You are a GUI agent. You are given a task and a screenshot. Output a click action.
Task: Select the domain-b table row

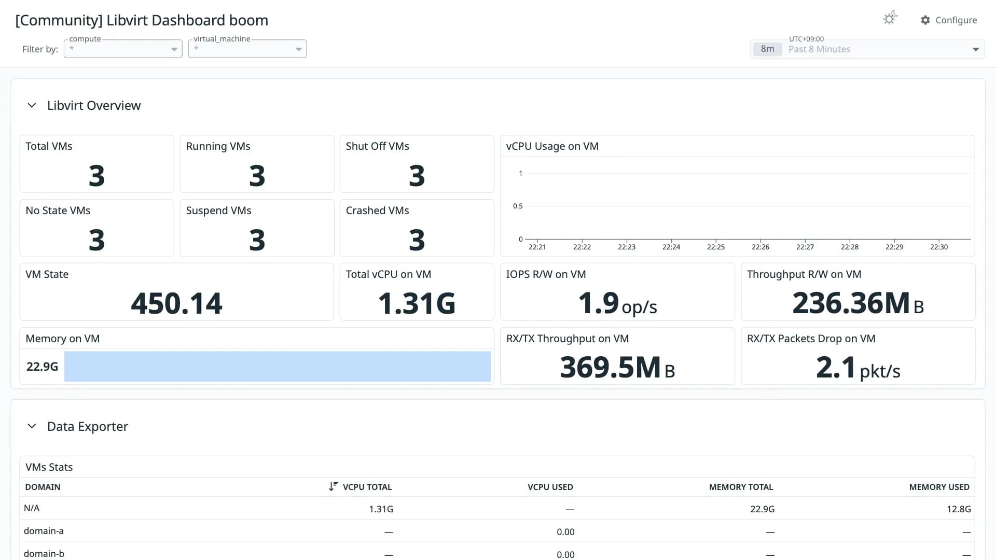pos(497,551)
